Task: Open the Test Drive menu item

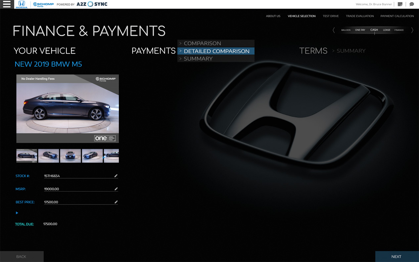Action: [331, 16]
